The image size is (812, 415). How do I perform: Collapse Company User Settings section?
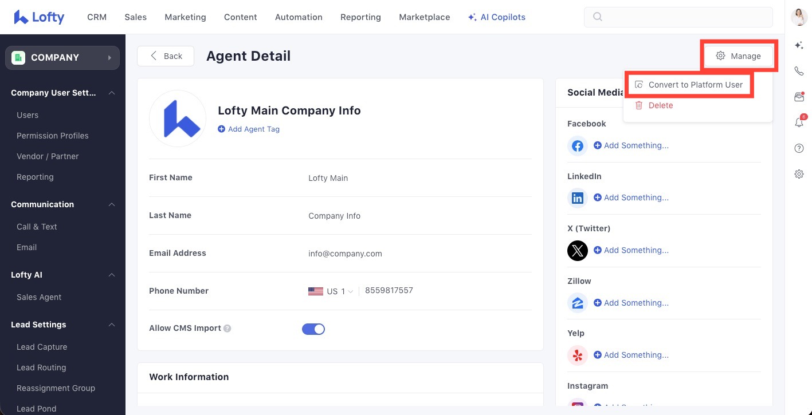click(112, 93)
